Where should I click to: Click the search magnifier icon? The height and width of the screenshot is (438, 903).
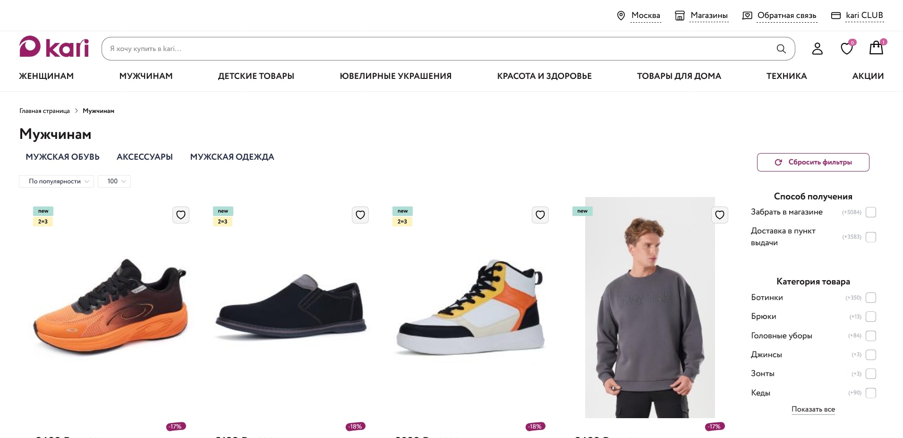coord(781,49)
